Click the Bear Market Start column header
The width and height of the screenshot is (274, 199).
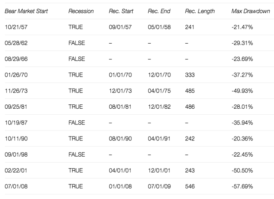click(26, 11)
